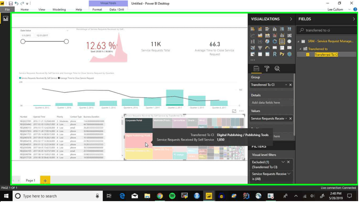359x202 pixels.
Task: Select the table visual icon
Action: [x=260, y=54]
